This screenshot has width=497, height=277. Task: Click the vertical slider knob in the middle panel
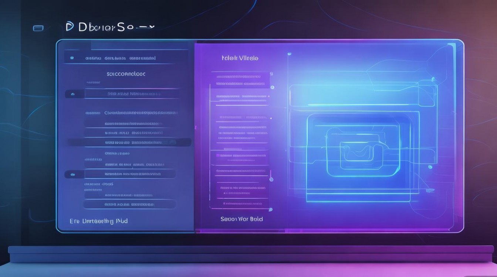[271, 179]
